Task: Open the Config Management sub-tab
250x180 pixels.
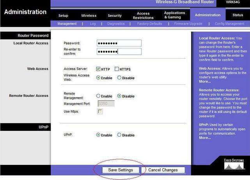Action: point(229,23)
